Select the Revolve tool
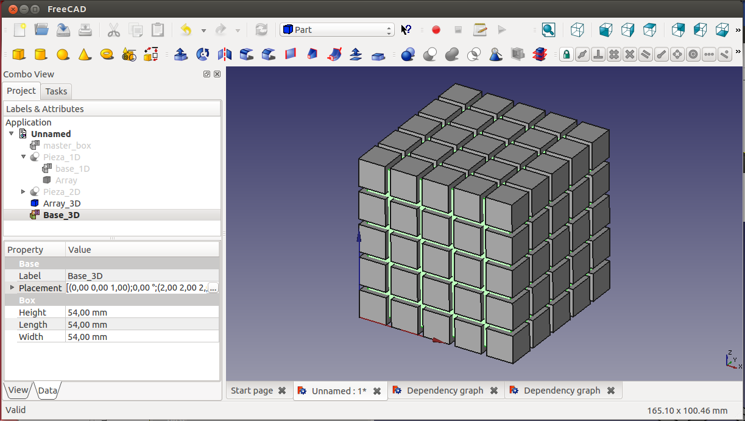 click(202, 54)
